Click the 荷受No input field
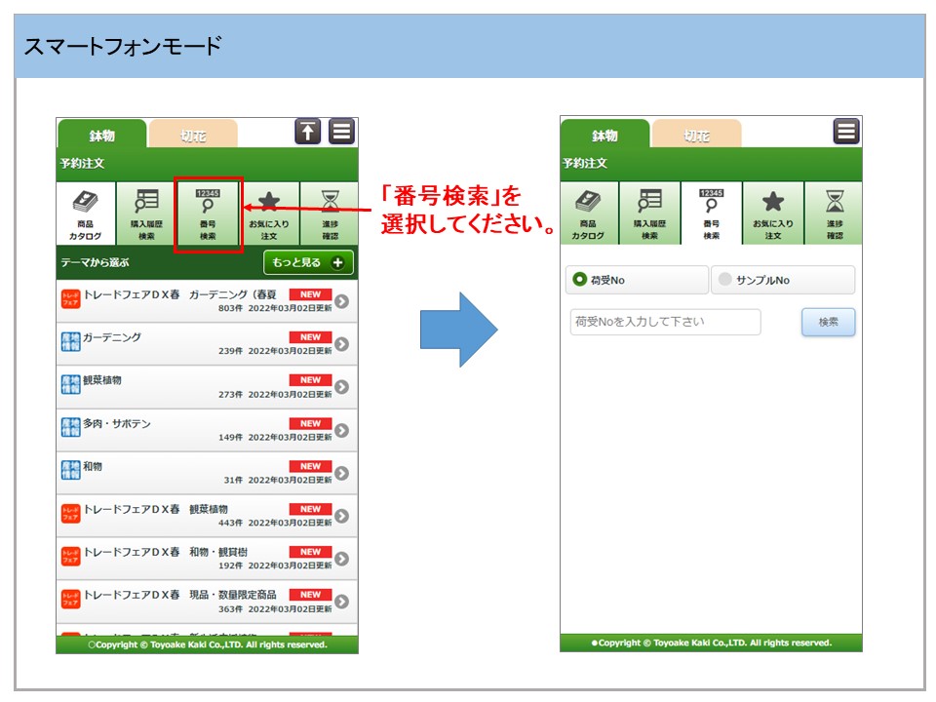Viewport: 936px width, 702px height. 665,322
